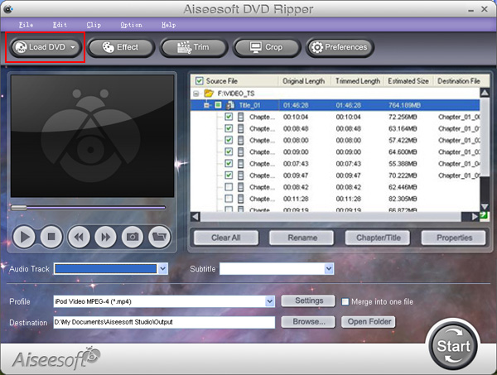
Task: Click the file list scroll left arrow
Action: pyautogui.click(x=195, y=217)
